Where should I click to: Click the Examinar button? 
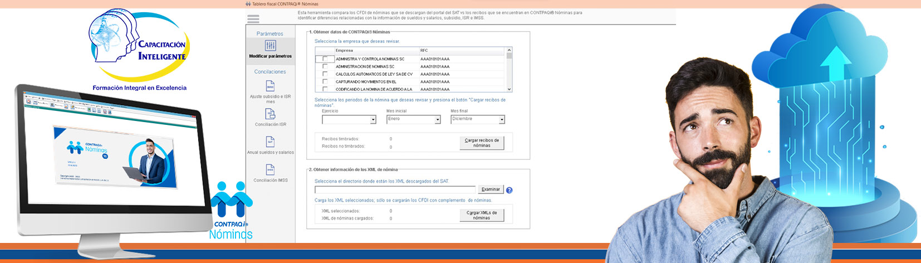491,189
